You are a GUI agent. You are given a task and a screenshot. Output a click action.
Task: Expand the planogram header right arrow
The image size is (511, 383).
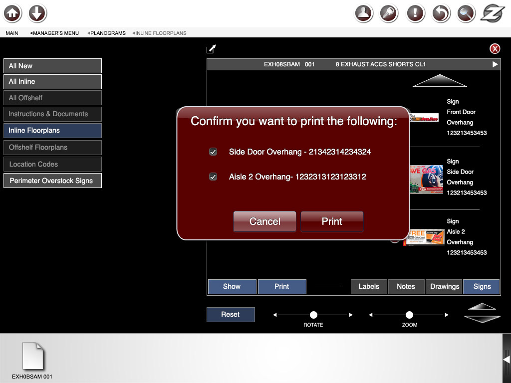tap(495, 64)
